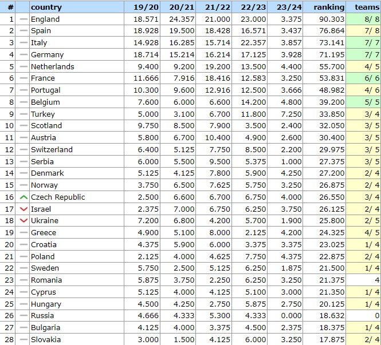Select the country name Sweden
The height and width of the screenshot is (345, 381).
point(45,268)
